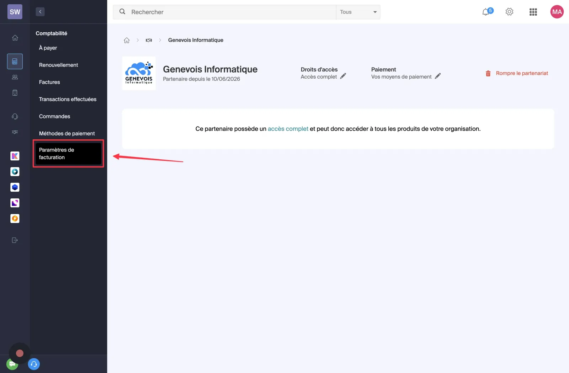Edit Paiement methods with pencil icon
Viewport: 569px width, 373px height.
(x=438, y=76)
